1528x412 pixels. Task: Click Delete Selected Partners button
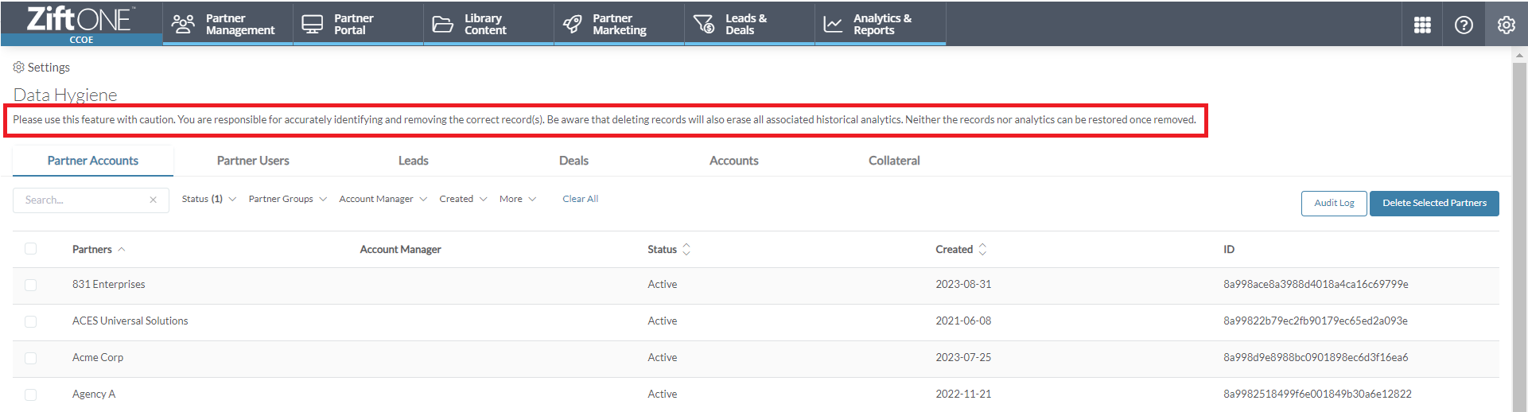(x=1434, y=203)
